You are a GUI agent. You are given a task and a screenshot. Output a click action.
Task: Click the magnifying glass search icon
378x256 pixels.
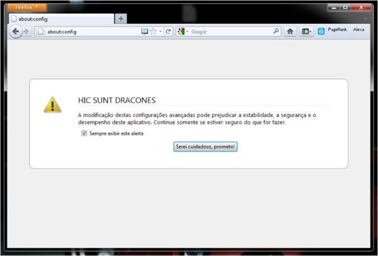[x=277, y=31]
